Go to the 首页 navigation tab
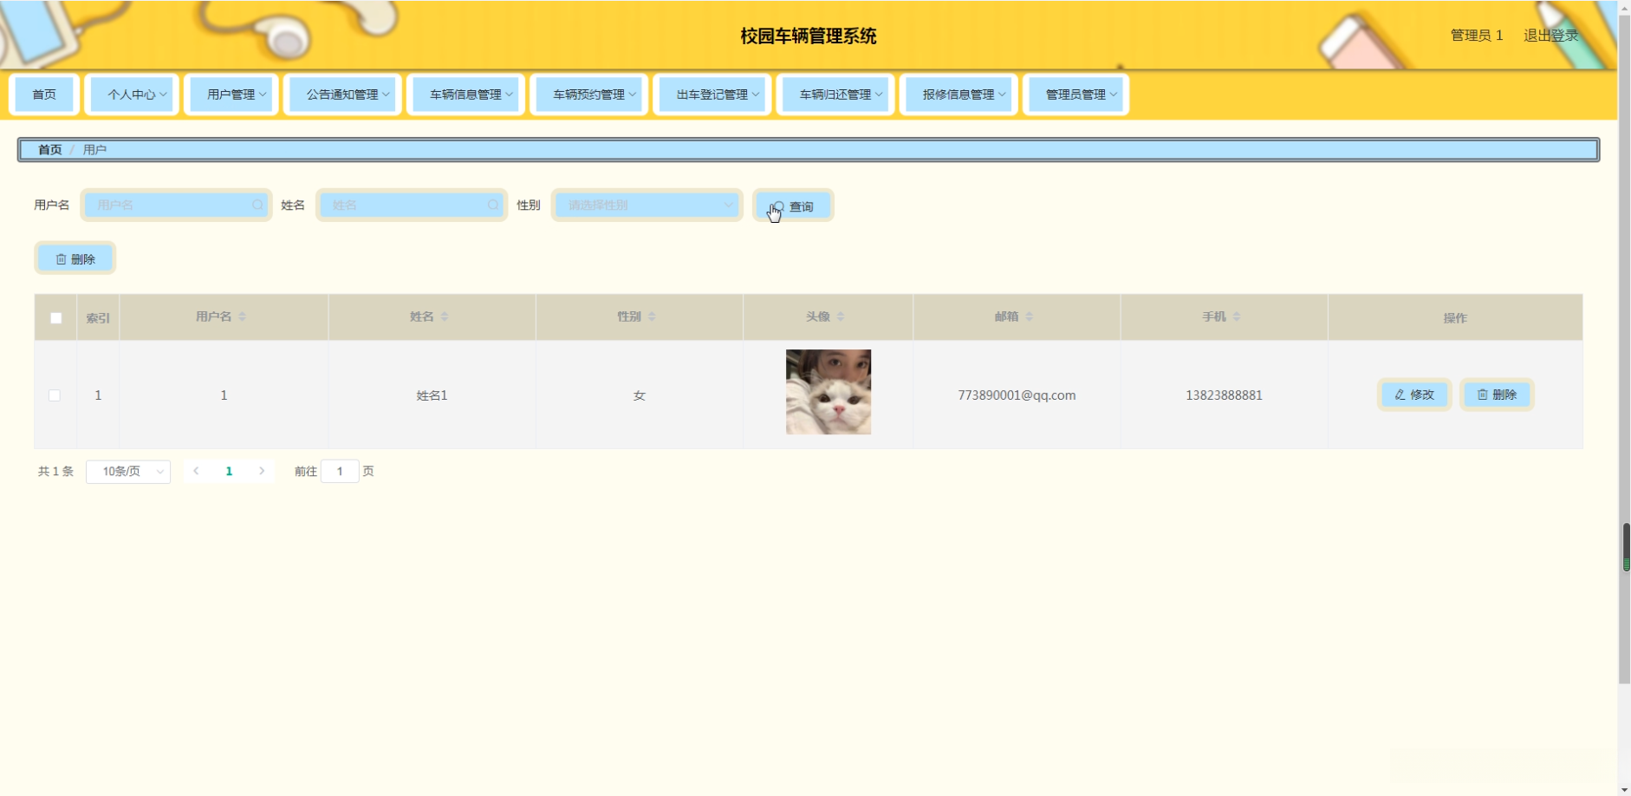The height and width of the screenshot is (796, 1631). 44,95
